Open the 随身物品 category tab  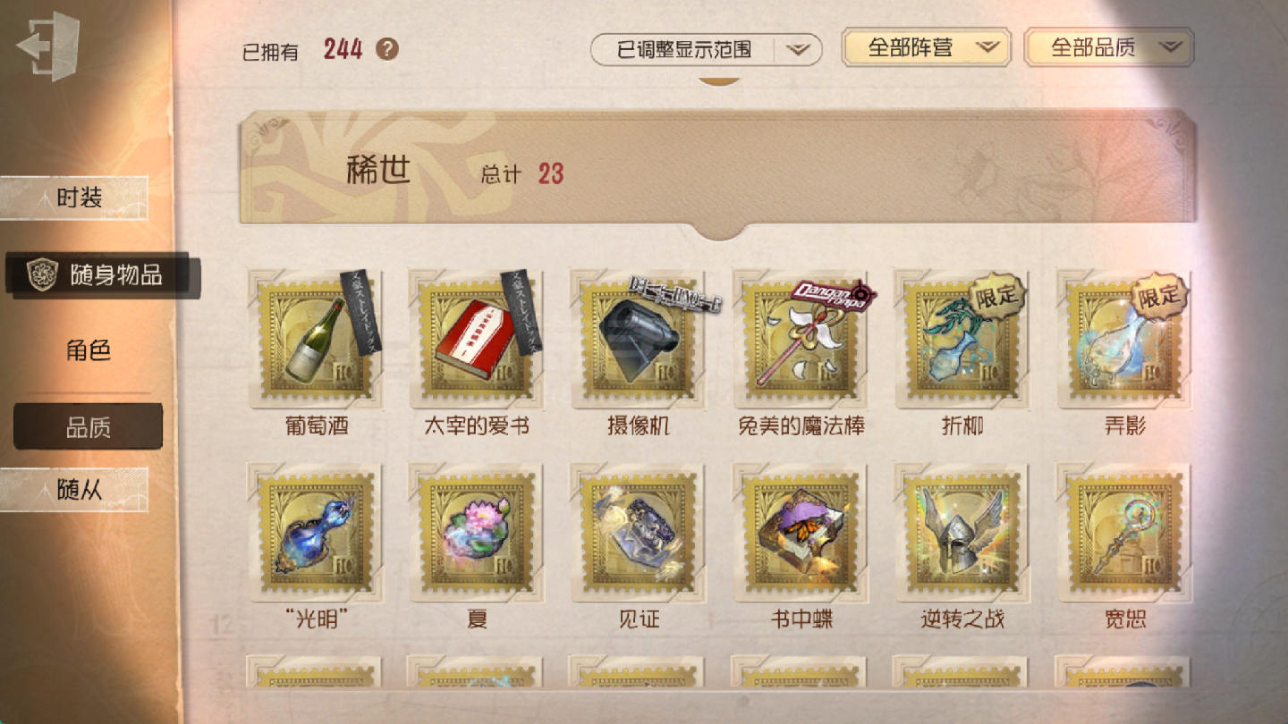(x=103, y=274)
